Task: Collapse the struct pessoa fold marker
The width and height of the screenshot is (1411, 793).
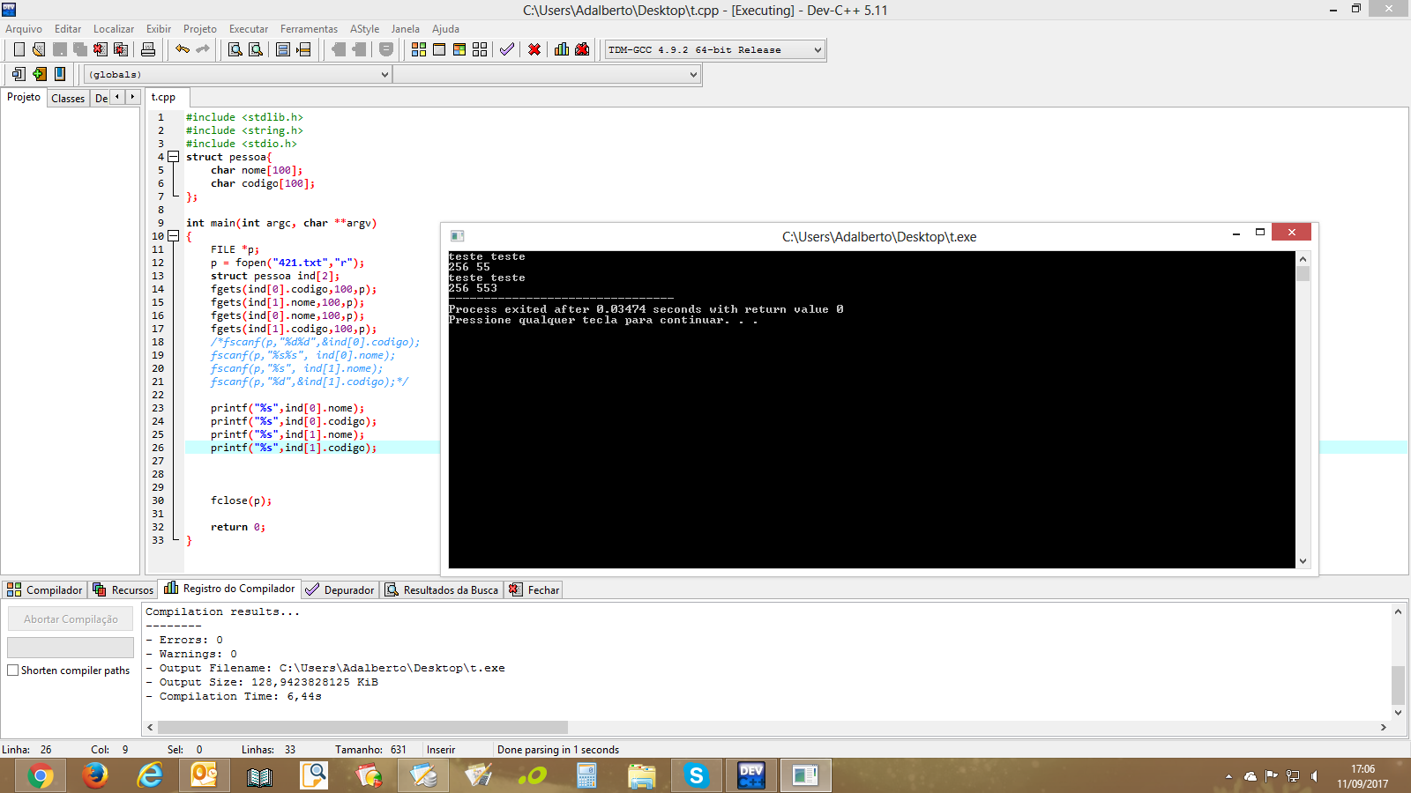Action: click(174, 157)
